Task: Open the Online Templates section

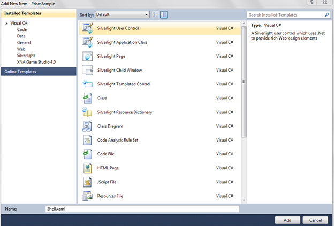Action: pos(39,72)
